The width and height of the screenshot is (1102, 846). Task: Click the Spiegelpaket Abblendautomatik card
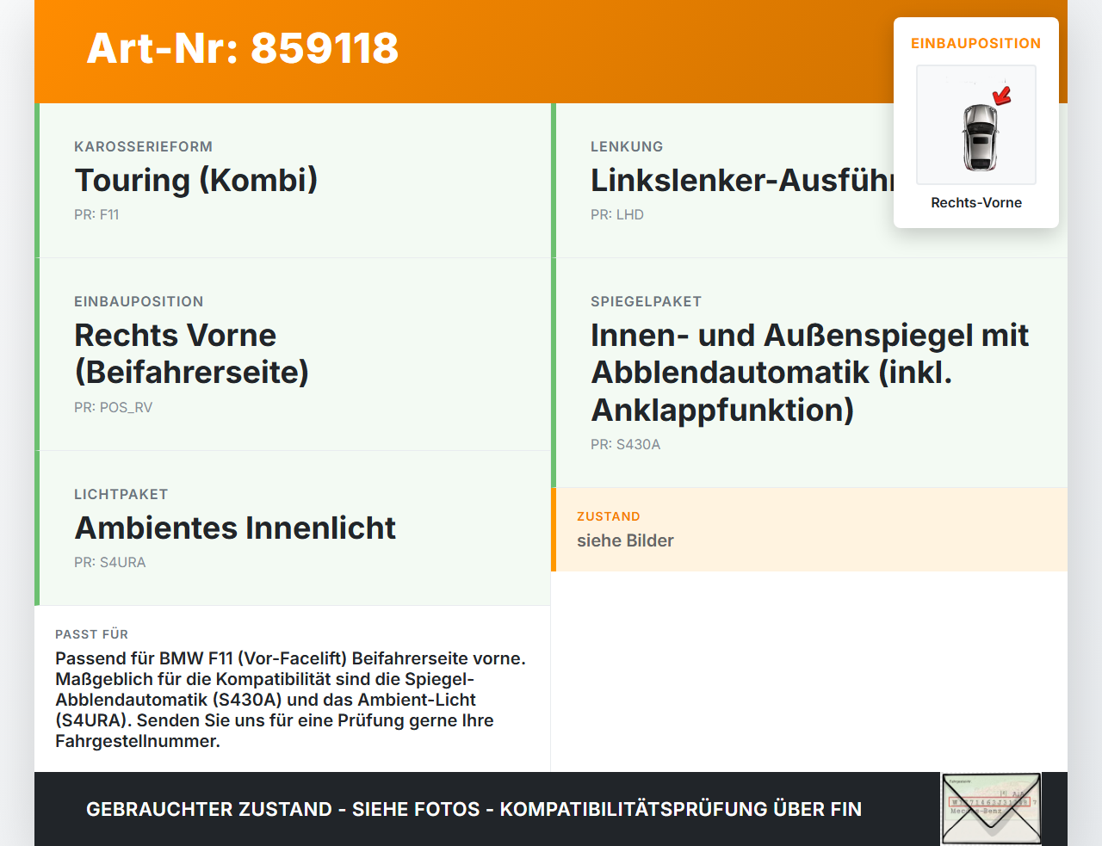point(809,373)
